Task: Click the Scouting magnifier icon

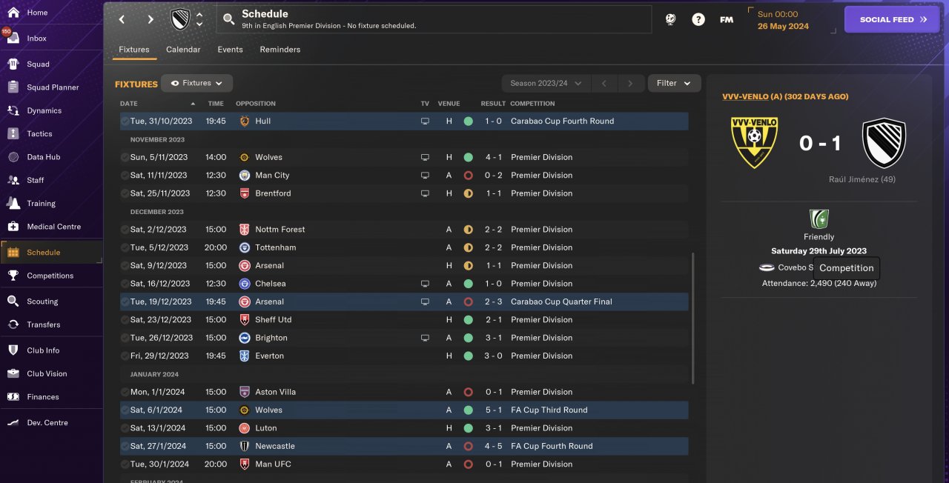Action: tap(13, 302)
